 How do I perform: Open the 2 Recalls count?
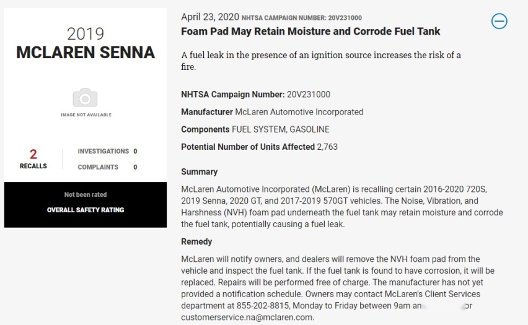(x=33, y=159)
